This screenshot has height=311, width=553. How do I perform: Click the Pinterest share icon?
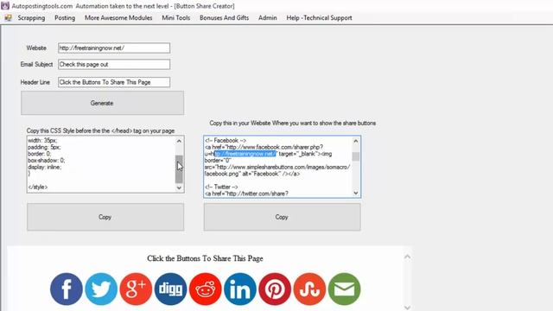pos(275,289)
